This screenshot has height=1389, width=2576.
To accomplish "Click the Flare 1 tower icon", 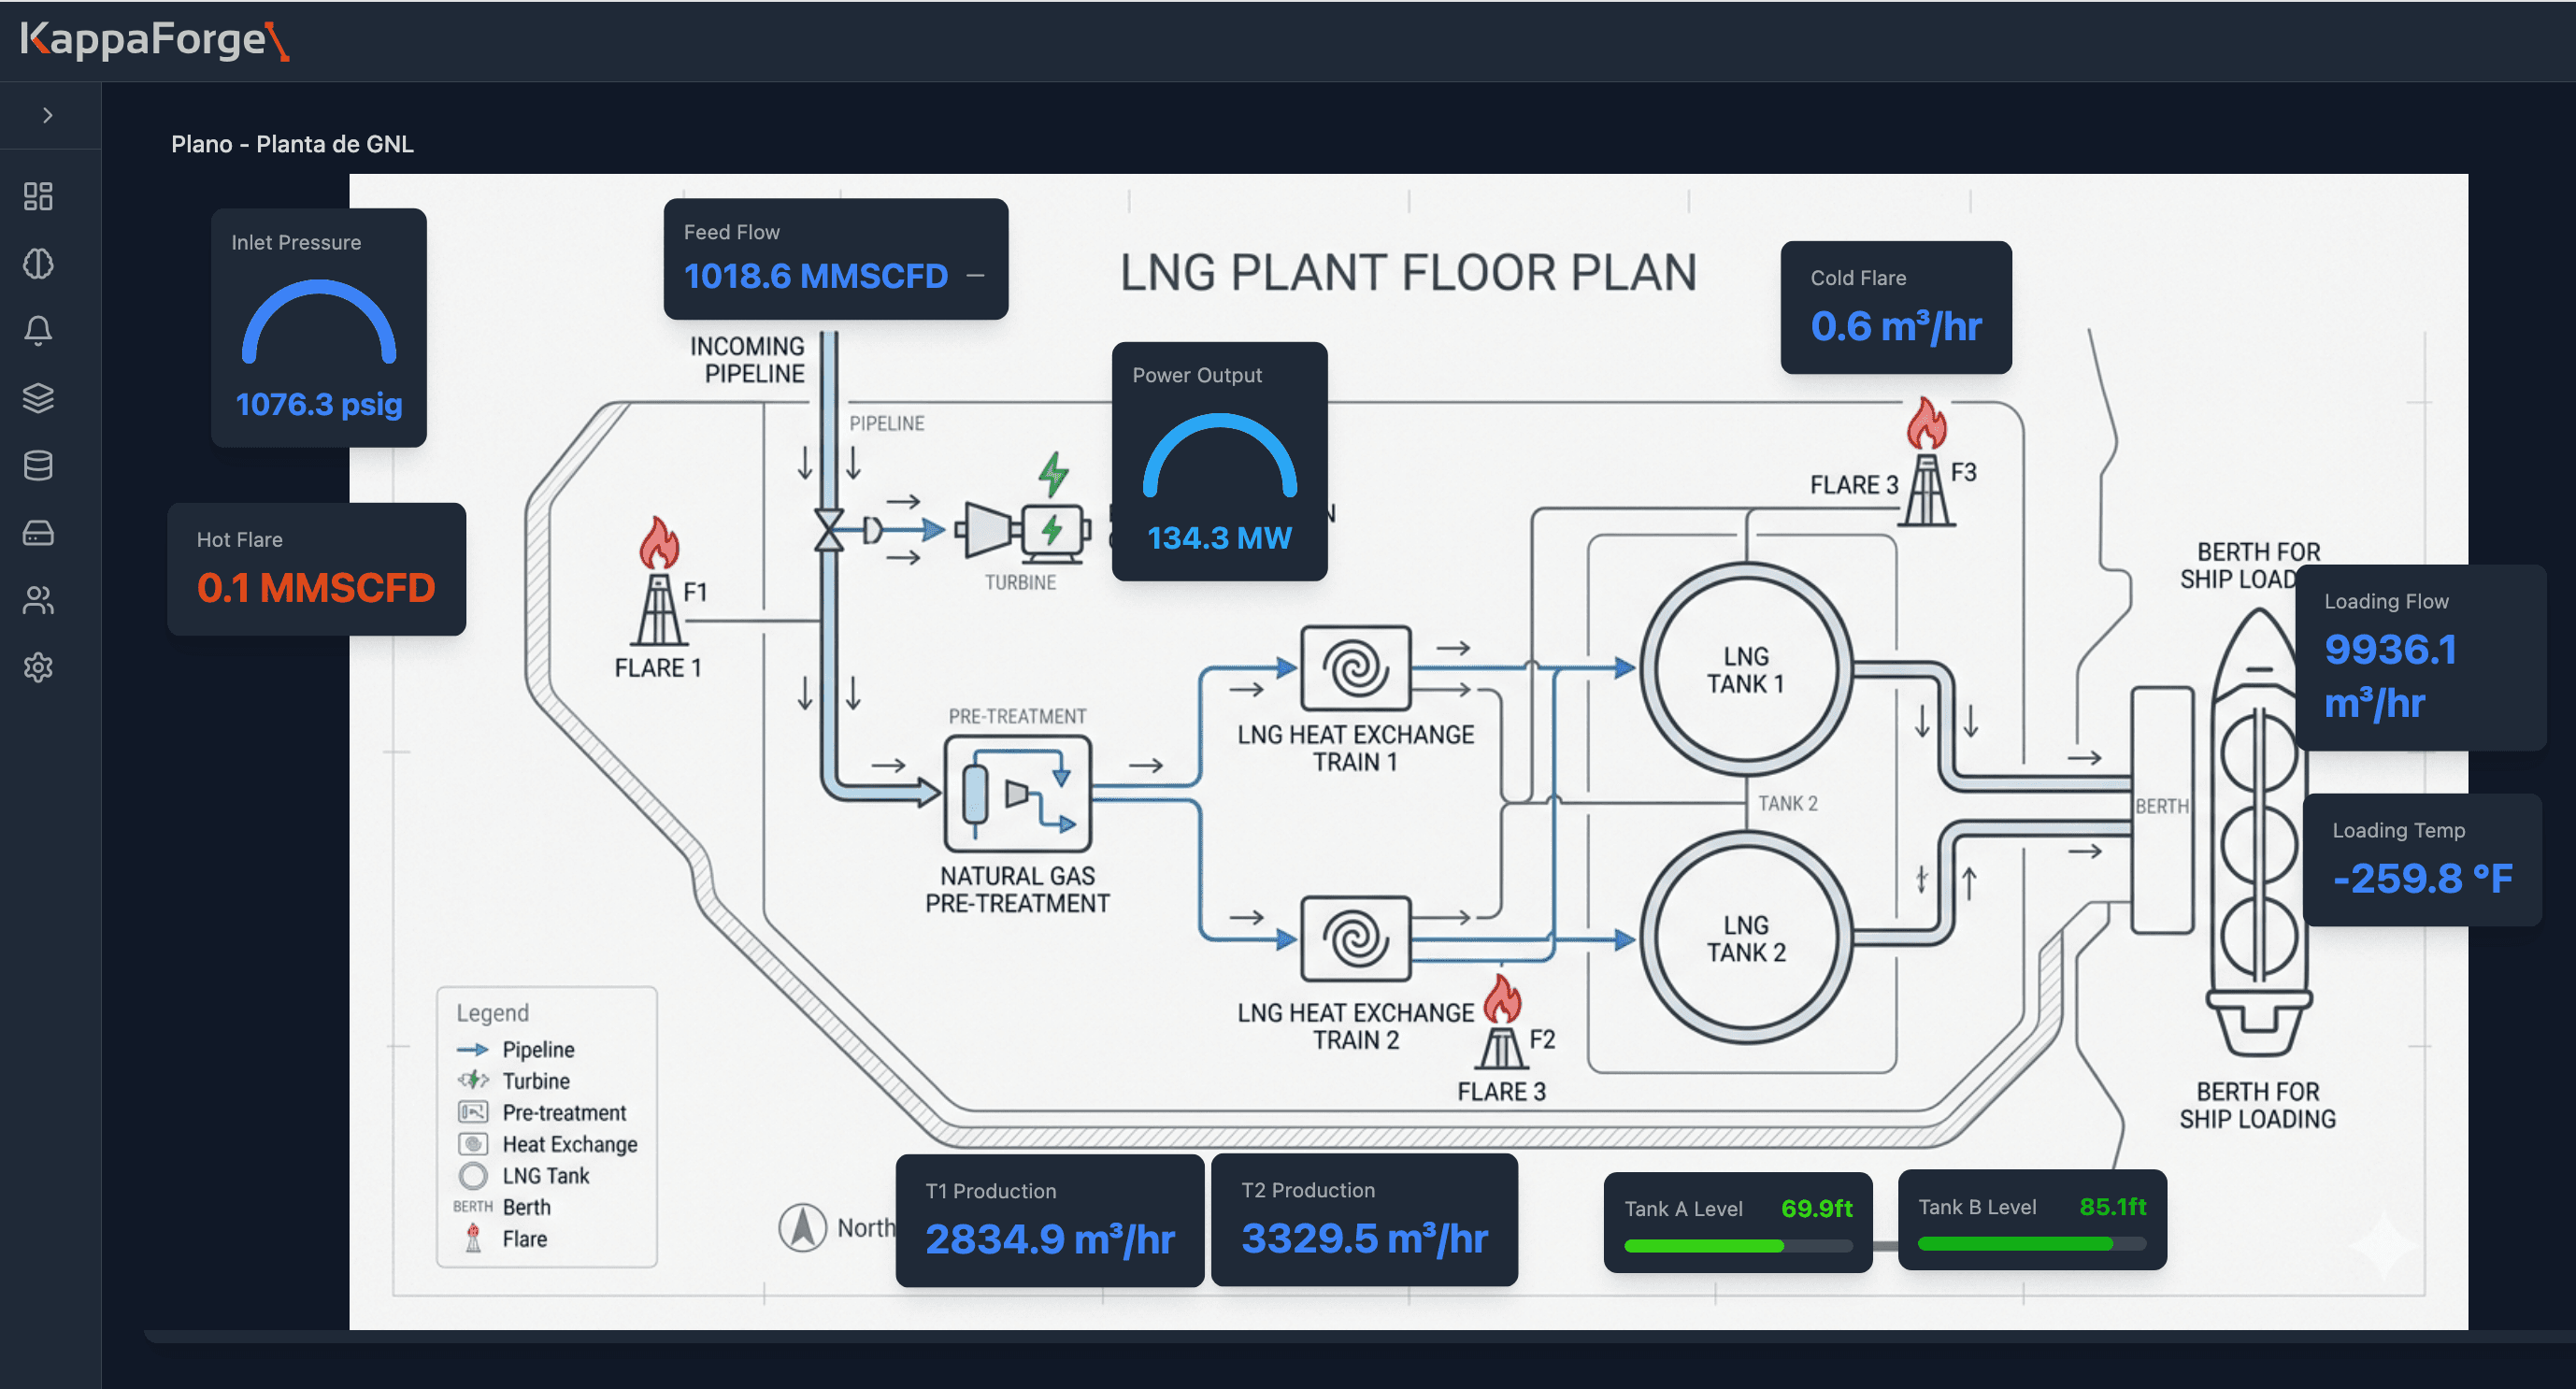I will (x=659, y=583).
